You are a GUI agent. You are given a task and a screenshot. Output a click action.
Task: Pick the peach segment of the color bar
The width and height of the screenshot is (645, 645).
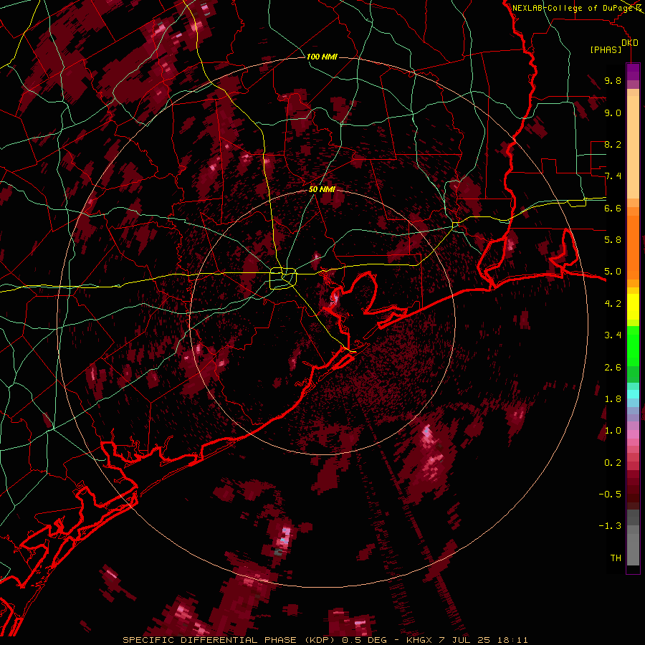click(x=633, y=148)
